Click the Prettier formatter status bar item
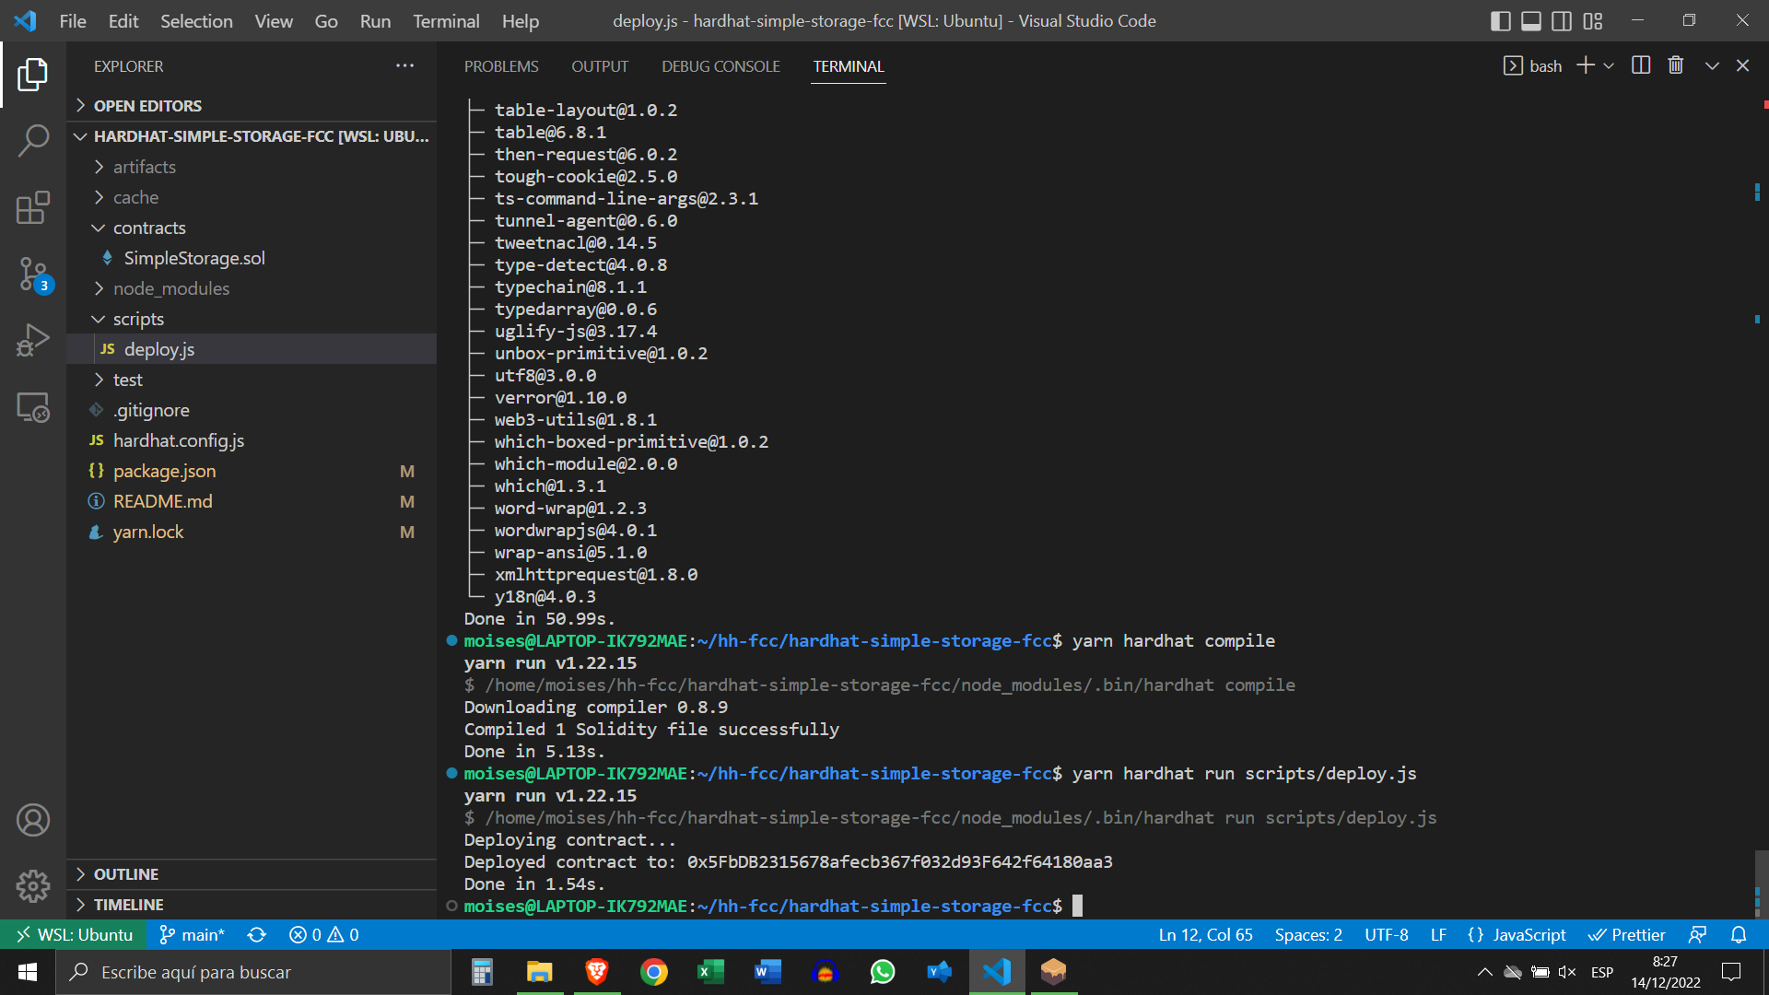This screenshot has height=995, width=1769. point(1627,934)
